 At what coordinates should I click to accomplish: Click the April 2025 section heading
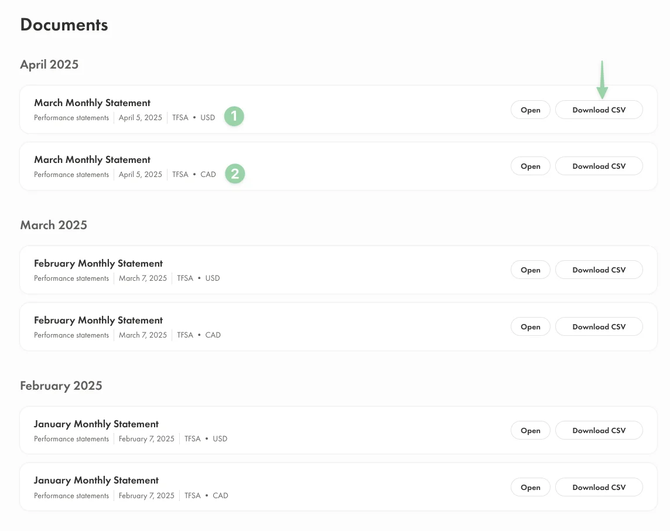pos(49,64)
